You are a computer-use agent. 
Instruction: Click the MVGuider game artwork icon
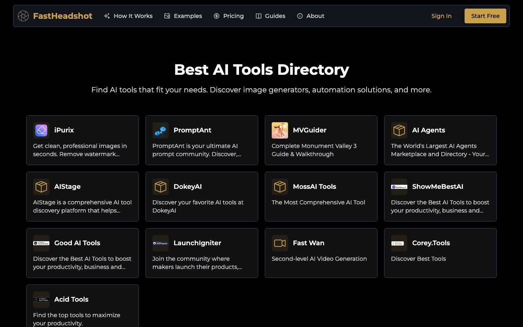tap(280, 130)
